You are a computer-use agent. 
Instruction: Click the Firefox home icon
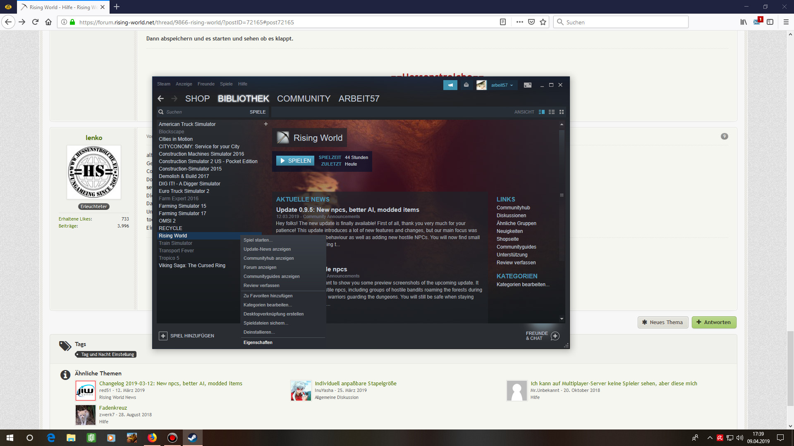pos(48,22)
